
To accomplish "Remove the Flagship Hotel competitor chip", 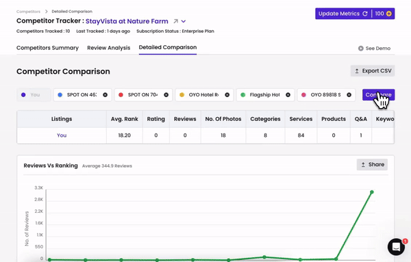I will [x=288, y=95].
